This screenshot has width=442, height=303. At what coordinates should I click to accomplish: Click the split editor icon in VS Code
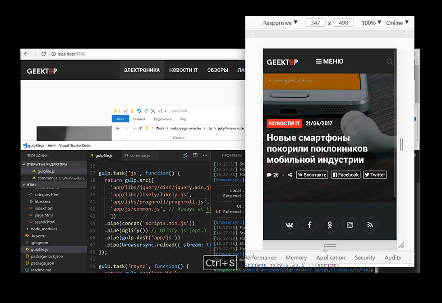pyautogui.click(x=195, y=155)
